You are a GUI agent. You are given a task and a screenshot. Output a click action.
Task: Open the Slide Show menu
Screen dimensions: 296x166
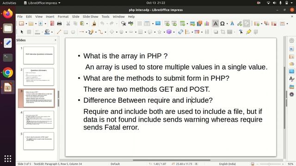pyautogui.click(x=90, y=17)
